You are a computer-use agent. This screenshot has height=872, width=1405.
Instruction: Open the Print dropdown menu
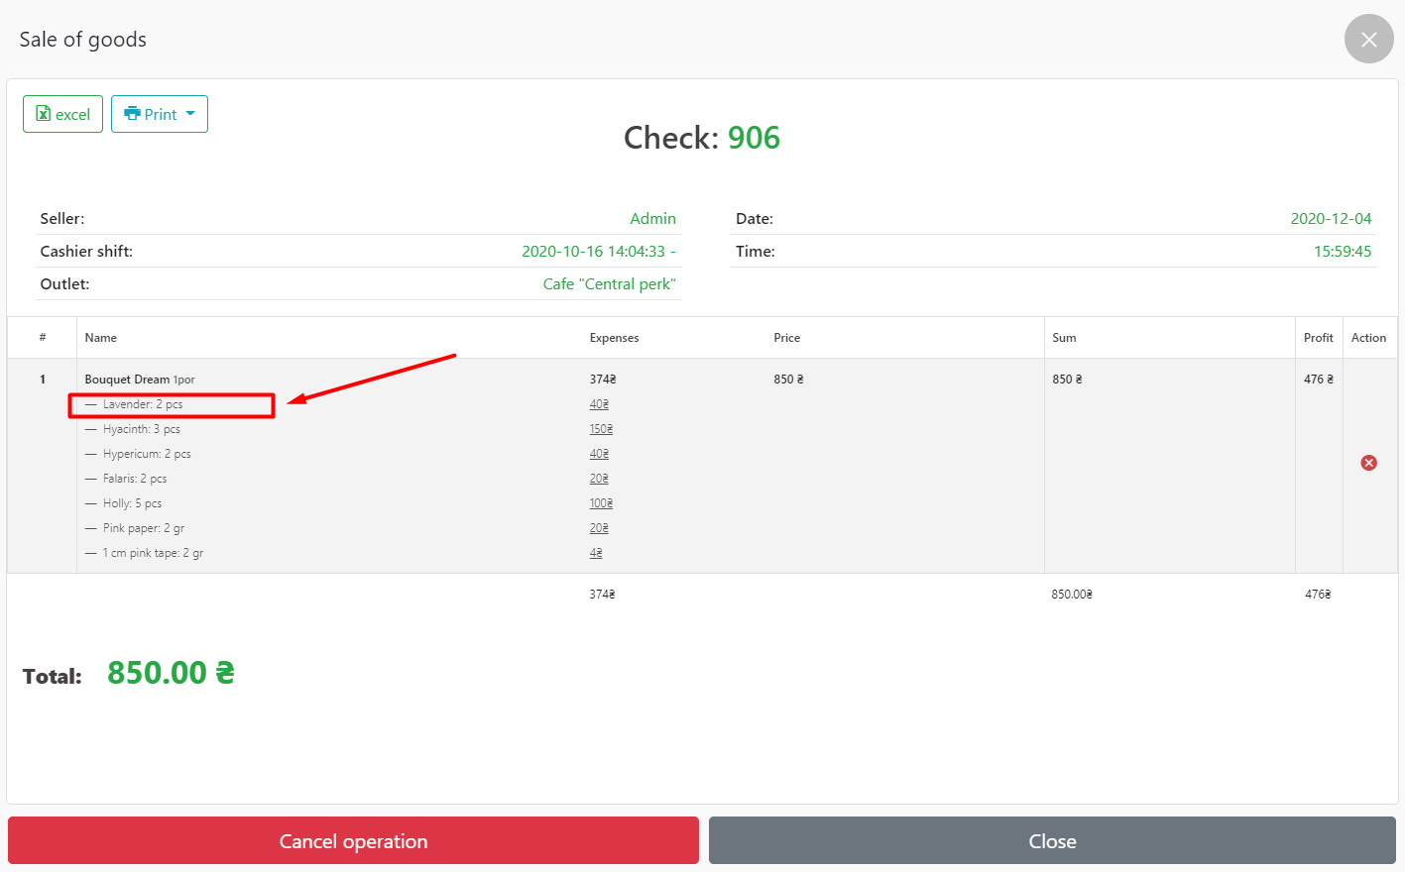pyautogui.click(x=160, y=114)
